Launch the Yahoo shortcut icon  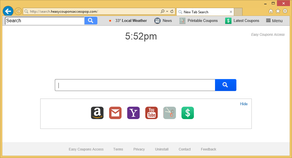coord(133,113)
